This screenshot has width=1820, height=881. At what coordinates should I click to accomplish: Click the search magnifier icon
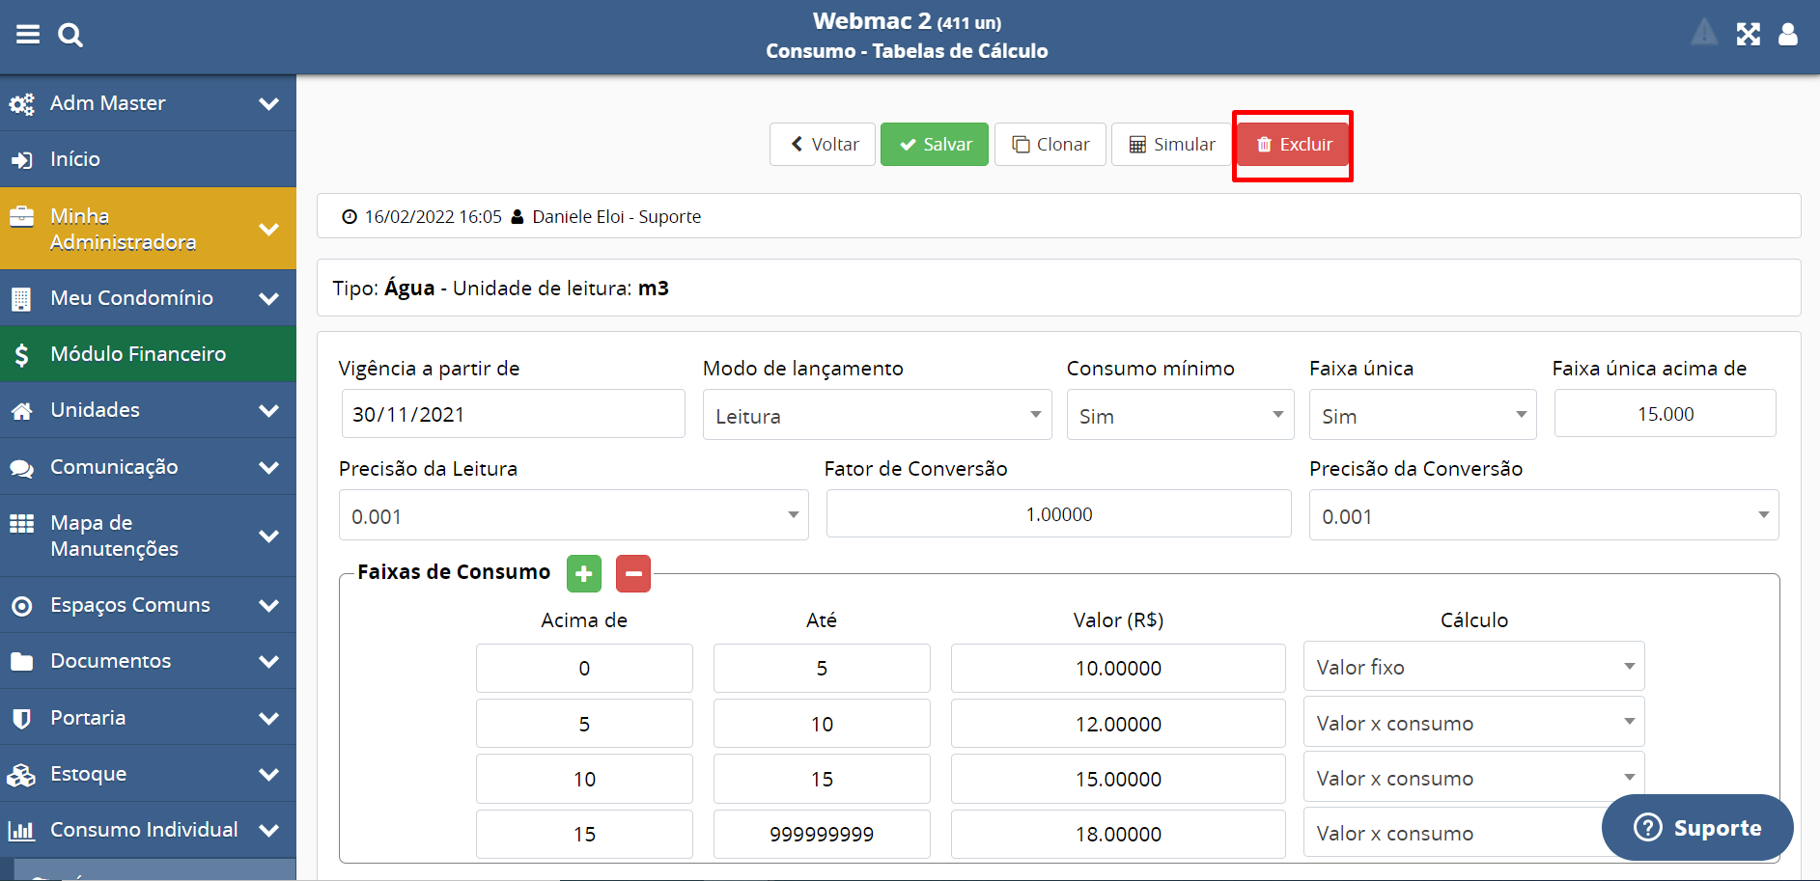[x=70, y=36]
